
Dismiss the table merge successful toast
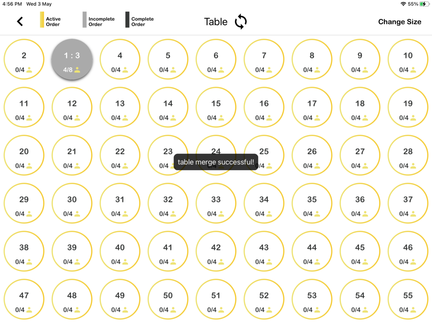[216, 162]
